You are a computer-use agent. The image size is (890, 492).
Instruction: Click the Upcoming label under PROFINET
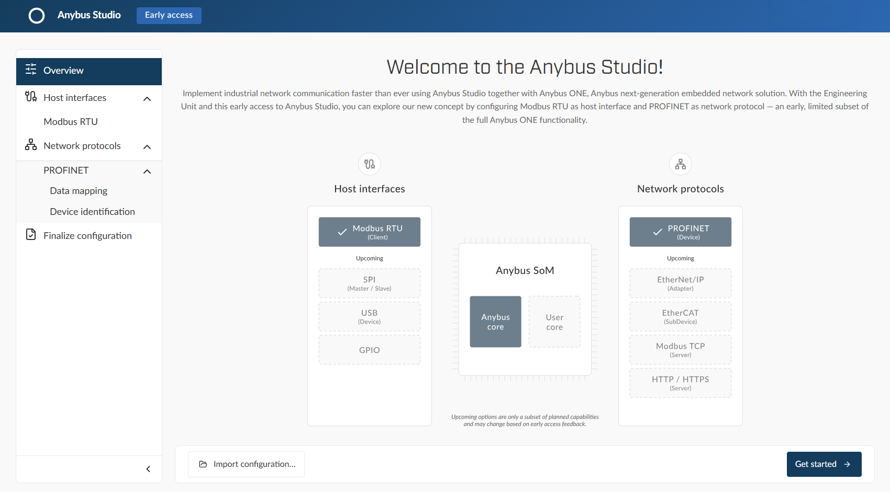[x=681, y=258]
